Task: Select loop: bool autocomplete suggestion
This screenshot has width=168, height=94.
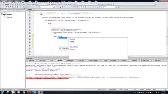Action: (x=63, y=38)
